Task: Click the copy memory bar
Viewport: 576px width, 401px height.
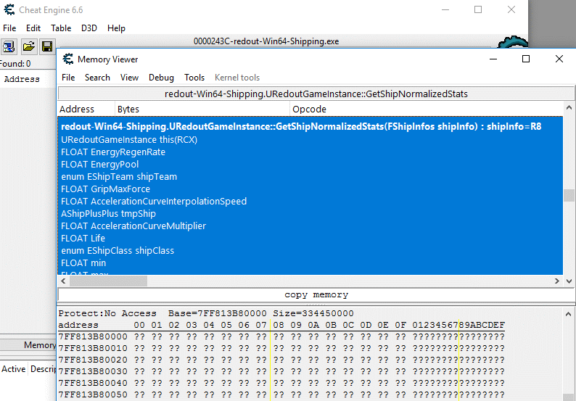Action: pyautogui.click(x=316, y=295)
